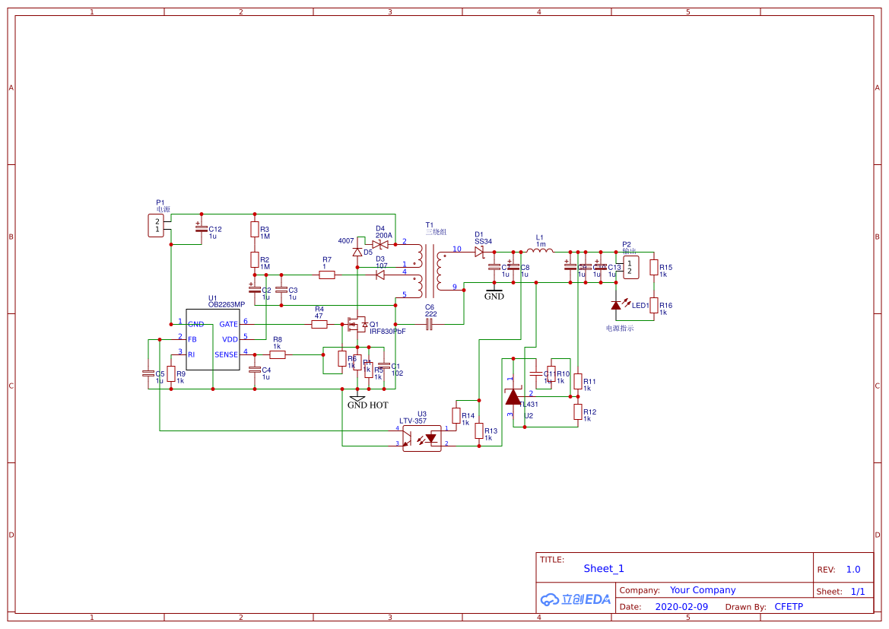Click the C6 222 capacitor symbol
This screenshot has width=889, height=629.
pos(429,325)
